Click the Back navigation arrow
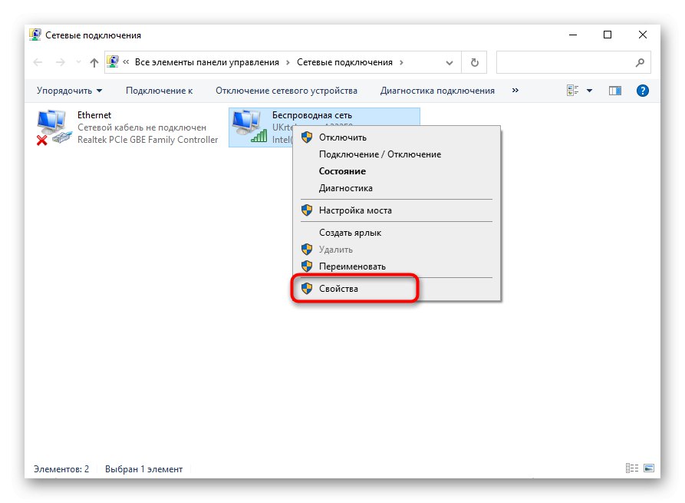This screenshot has width=685, height=503. [x=38, y=62]
